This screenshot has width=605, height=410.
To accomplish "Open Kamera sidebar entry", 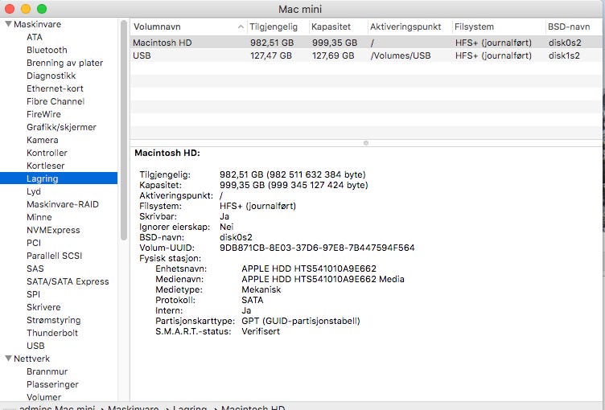I will (x=43, y=140).
